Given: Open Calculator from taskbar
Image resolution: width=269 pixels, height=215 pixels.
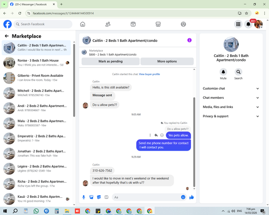Looking at the screenshot, I should (x=56, y=211).
